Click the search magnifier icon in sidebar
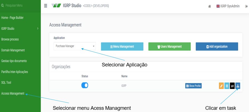249x112 pixels. tap(3, 6)
